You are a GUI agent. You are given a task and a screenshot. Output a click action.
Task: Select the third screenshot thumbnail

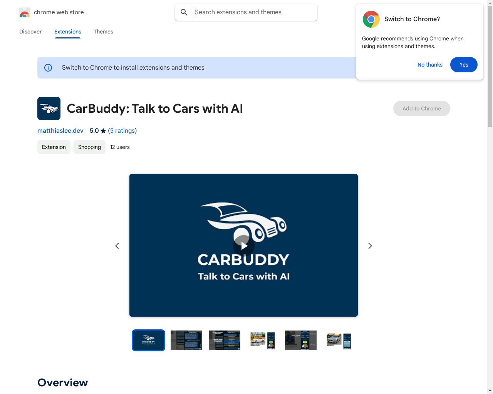pyautogui.click(x=225, y=340)
